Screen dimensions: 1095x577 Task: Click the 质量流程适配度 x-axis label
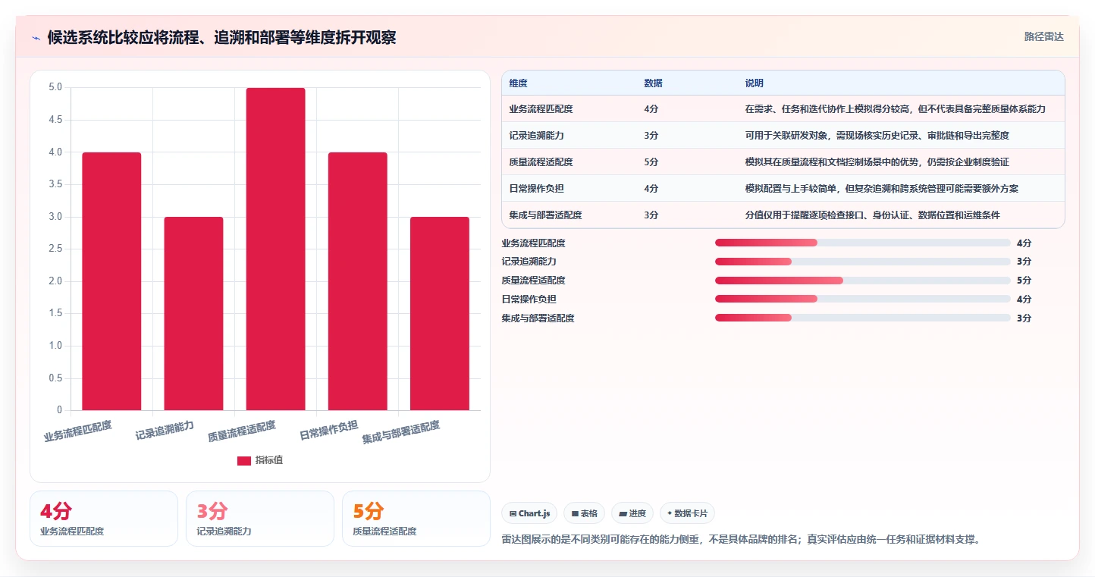click(x=242, y=431)
